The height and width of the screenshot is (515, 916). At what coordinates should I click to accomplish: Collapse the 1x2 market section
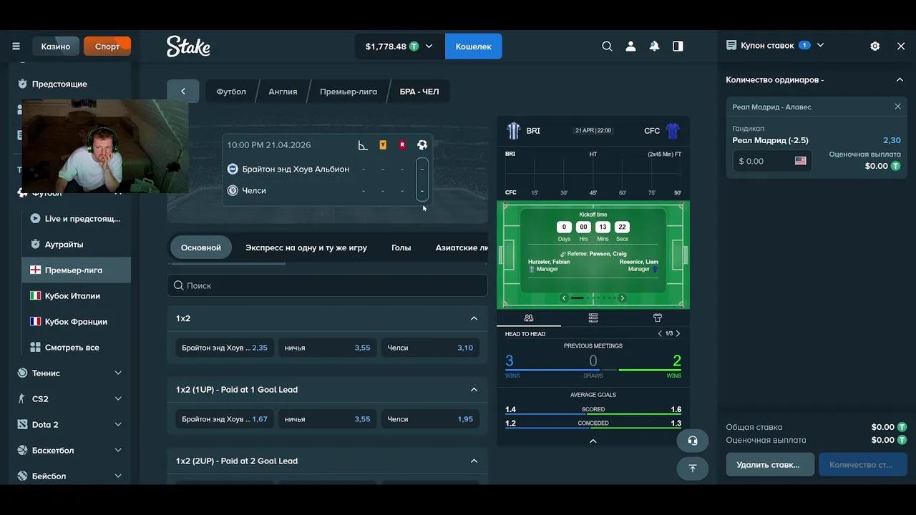tap(474, 318)
